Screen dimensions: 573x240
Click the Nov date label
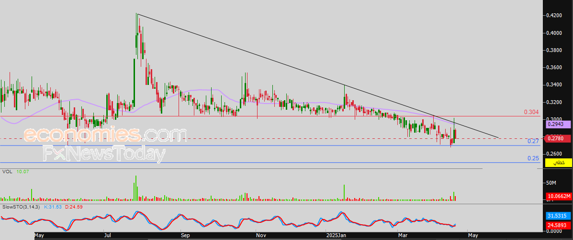click(x=261, y=235)
